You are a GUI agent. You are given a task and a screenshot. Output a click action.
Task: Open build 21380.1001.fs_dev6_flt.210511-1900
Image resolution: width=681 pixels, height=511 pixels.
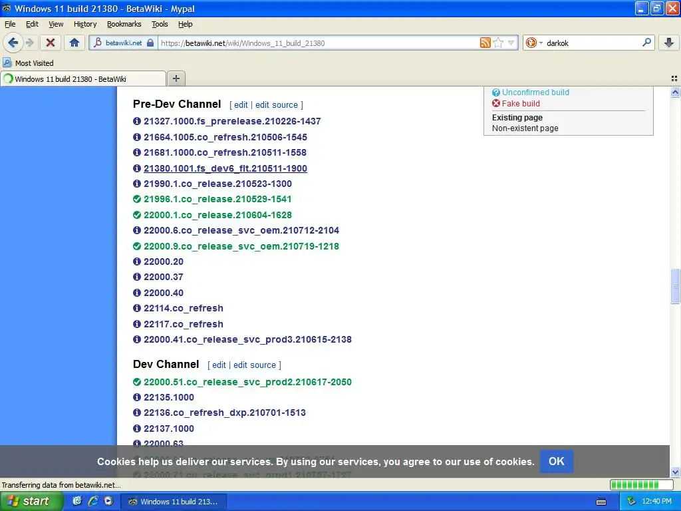click(225, 168)
